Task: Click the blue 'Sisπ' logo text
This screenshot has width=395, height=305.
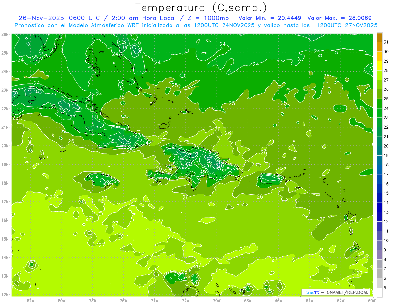Action: tap(312, 292)
